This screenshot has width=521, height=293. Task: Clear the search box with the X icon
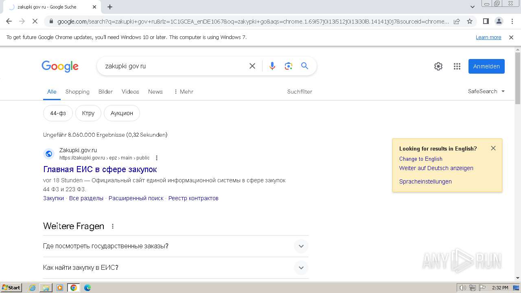click(252, 66)
